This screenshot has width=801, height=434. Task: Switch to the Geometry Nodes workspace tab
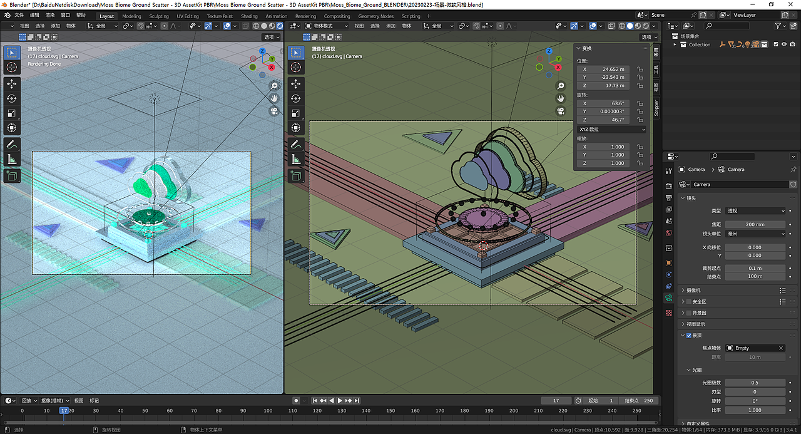click(376, 16)
